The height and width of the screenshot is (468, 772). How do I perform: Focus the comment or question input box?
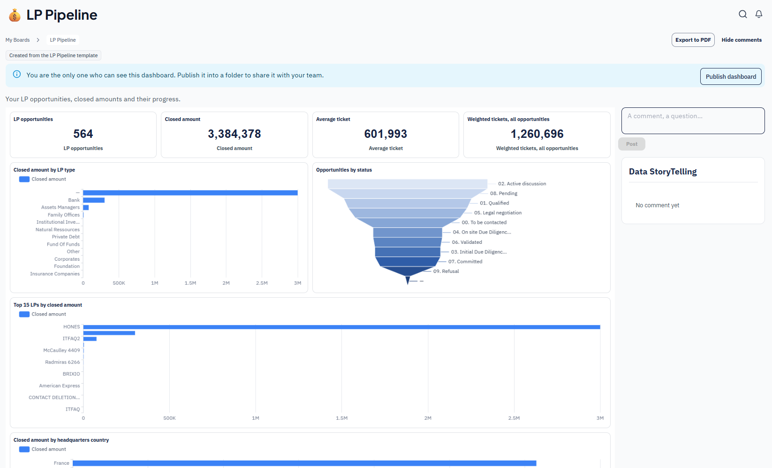tap(693, 121)
